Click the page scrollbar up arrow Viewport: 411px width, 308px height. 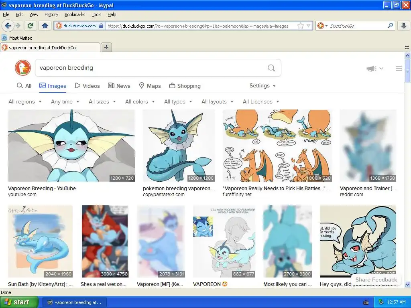click(407, 55)
